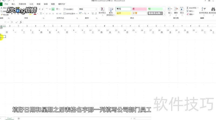
Task: Apply the comma style icon
Action: pyautogui.click(x=88, y=13)
